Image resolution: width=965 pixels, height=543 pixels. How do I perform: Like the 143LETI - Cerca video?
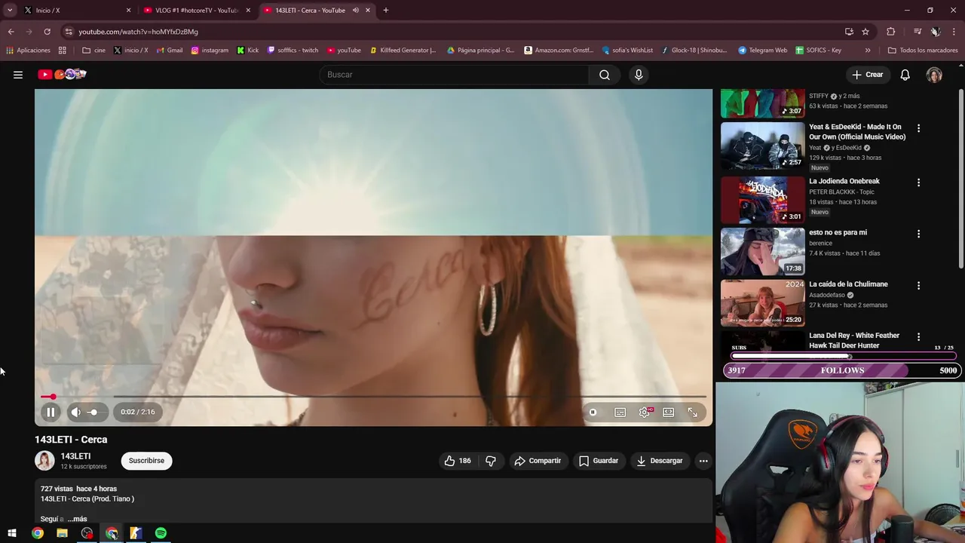pos(458,461)
